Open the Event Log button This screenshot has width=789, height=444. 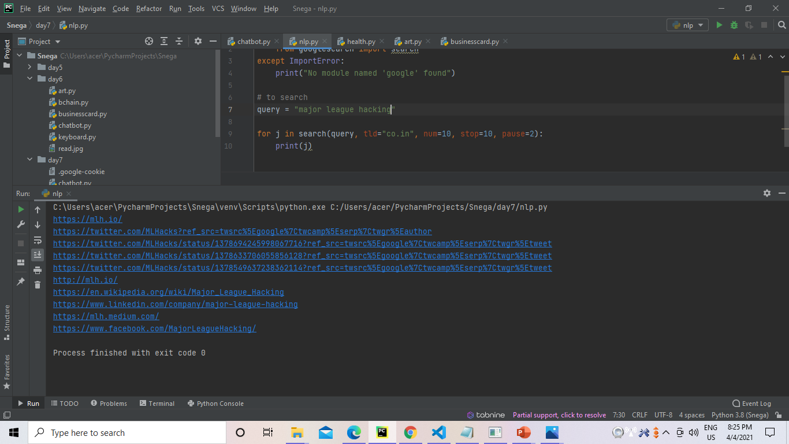pyautogui.click(x=751, y=404)
